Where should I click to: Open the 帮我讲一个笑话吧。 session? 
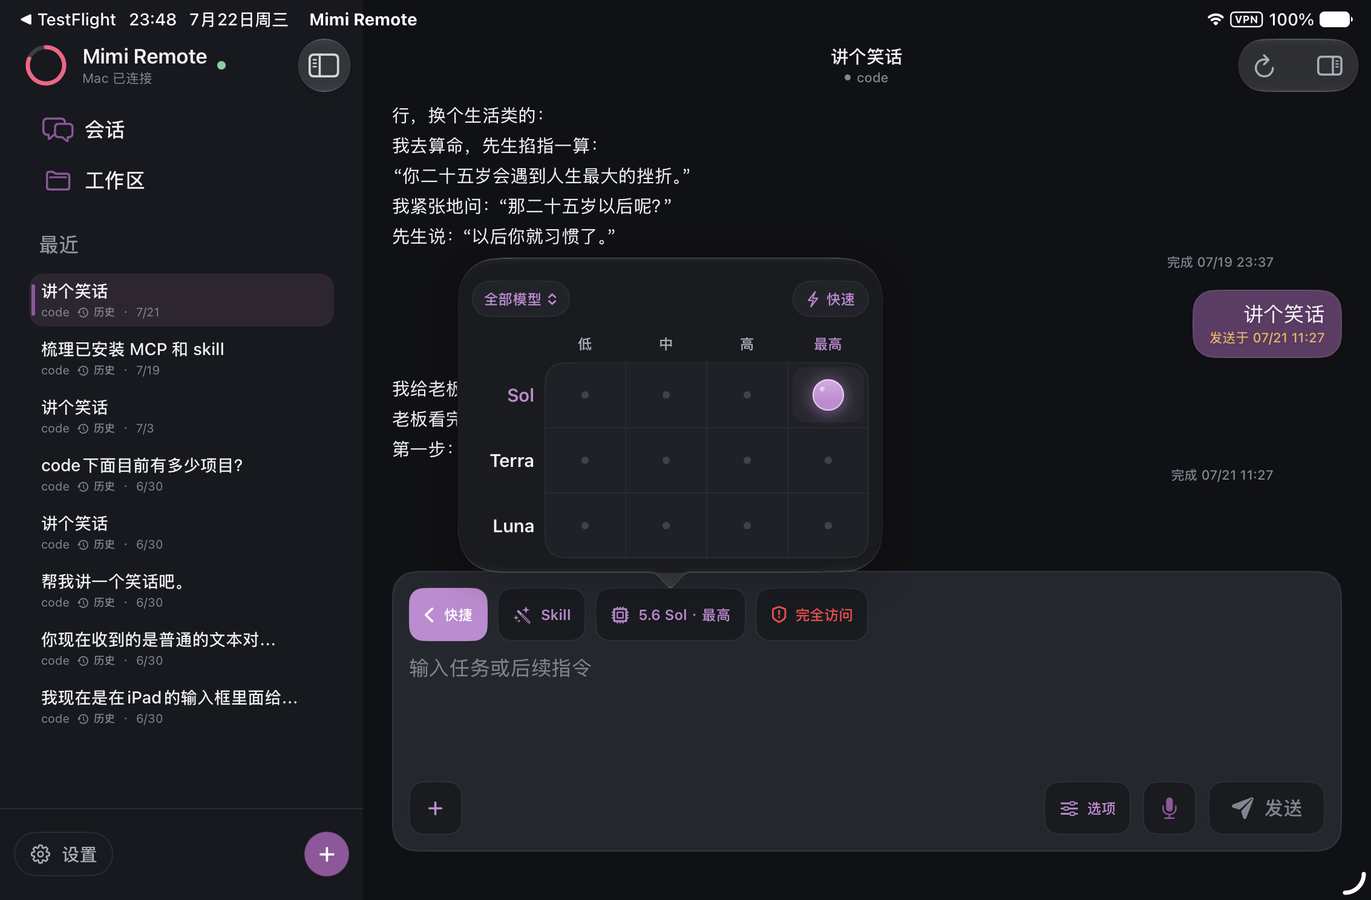pos(182,590)
